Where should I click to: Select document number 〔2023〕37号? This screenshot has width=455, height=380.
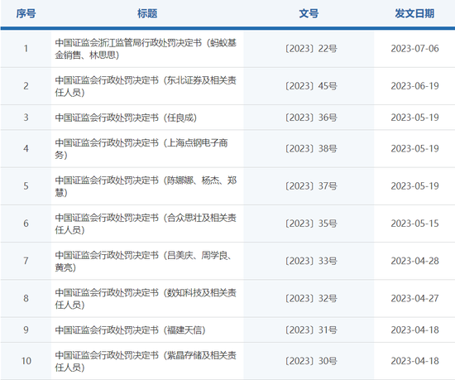click(x=310, y=186)
